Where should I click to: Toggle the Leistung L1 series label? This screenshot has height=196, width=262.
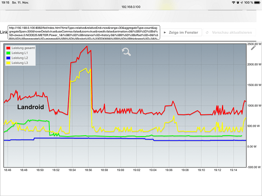pyautogui.click(x=20, y=53)
